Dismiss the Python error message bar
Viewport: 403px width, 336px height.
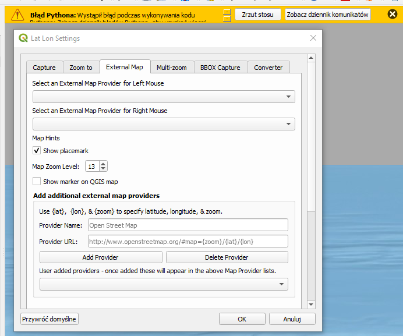pos(393,14)
